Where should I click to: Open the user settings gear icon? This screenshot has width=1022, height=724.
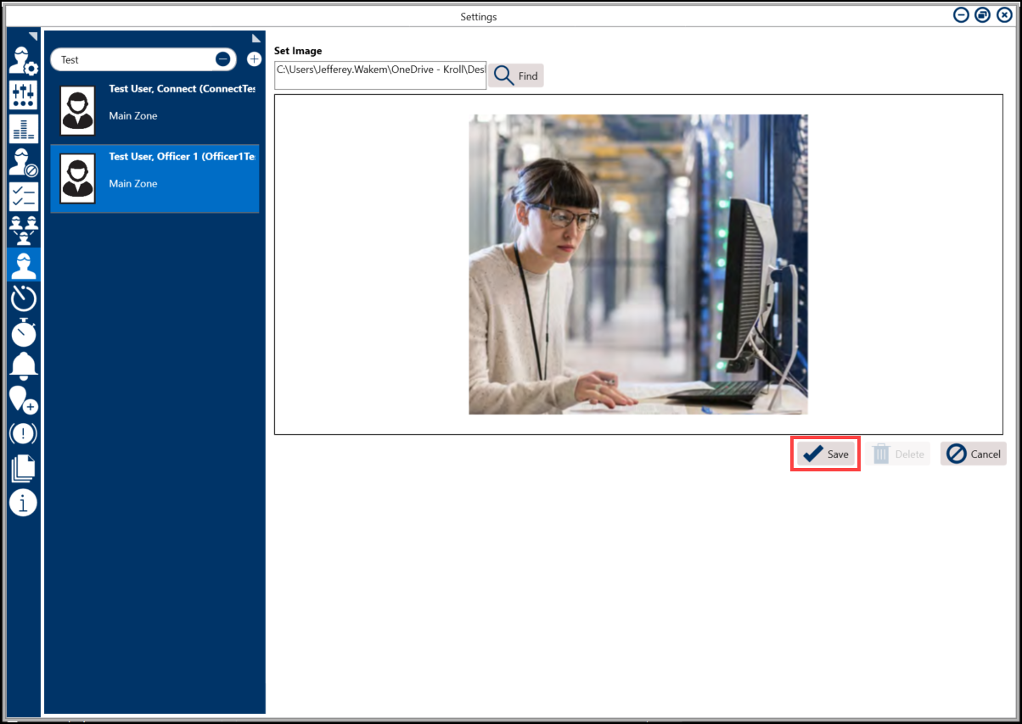click(23, 60)
